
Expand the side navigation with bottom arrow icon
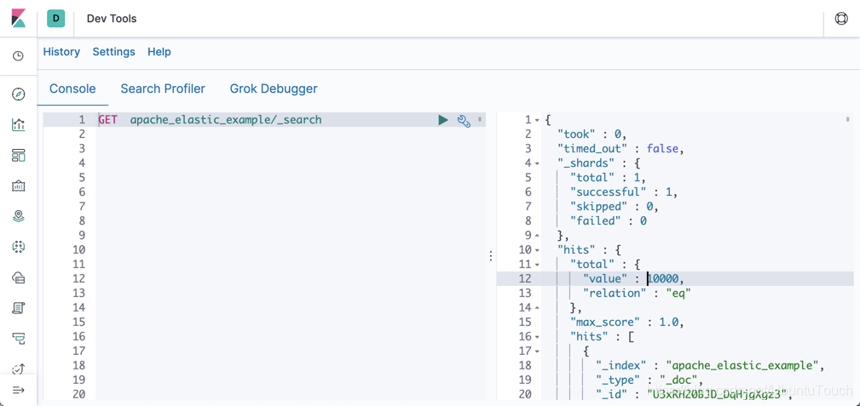click(19, 390)
